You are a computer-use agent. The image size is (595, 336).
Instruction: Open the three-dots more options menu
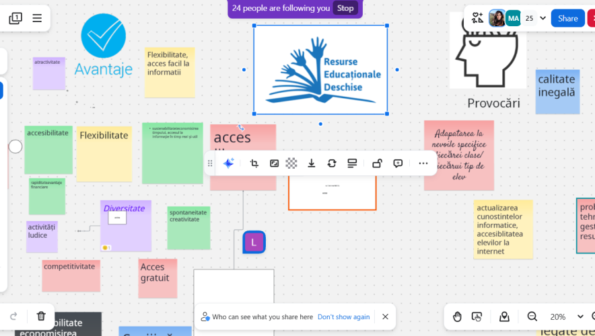tap(423, 163)
